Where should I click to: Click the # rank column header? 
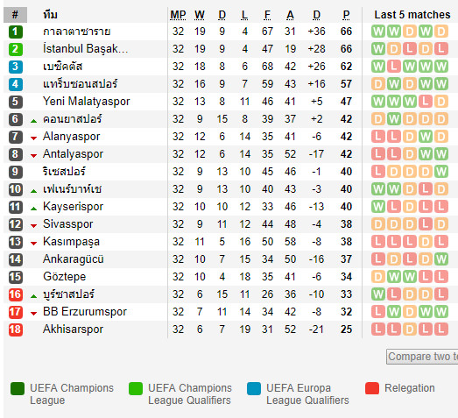click(x=15, y=15)
